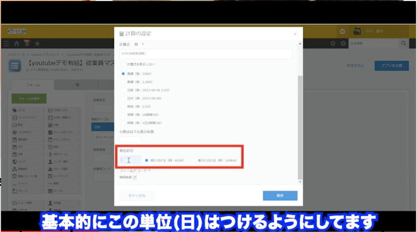This screenshot has height=232, width=417.
Task: Switch to the 一覧 tab
Action: click(76, 84)
